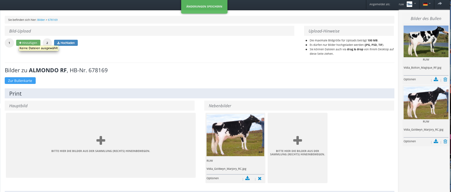
Task: Click the cow photo in Nebenbilder
Action: (235, 135)
